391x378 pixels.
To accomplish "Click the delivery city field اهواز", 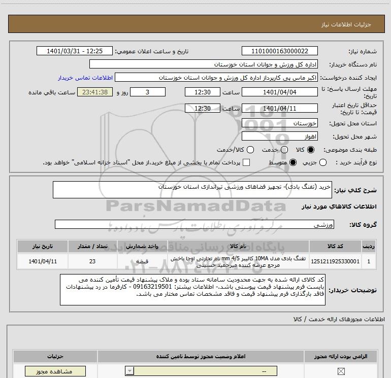I will coord(279,136).
